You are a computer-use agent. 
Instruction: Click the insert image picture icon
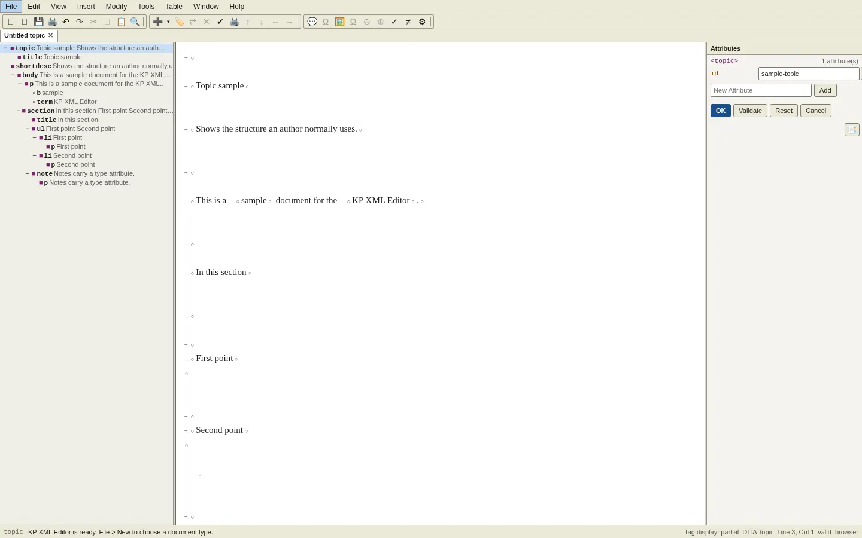point(339,22)
